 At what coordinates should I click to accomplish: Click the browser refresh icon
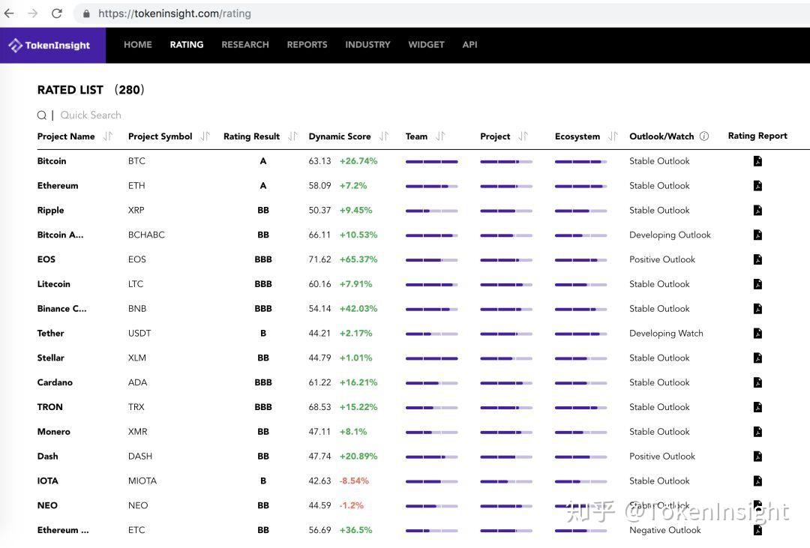pos(57,13)
